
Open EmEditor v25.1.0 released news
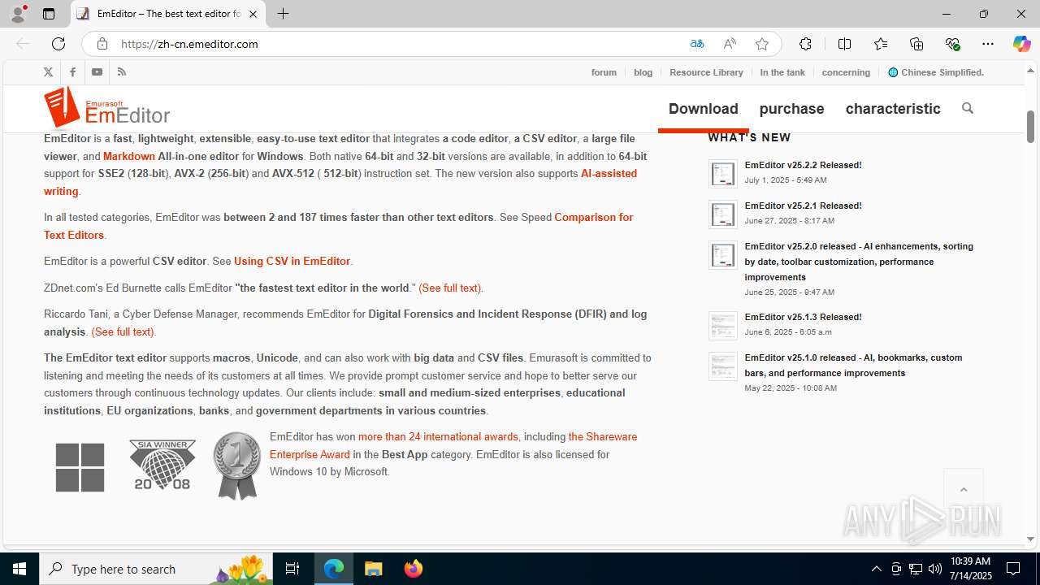[853, 365]
